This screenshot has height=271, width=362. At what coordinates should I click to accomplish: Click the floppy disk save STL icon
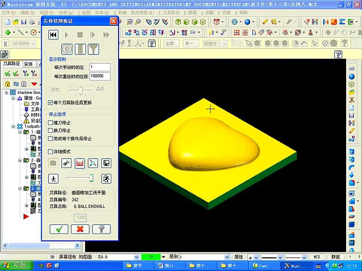[x=106, y=164]
